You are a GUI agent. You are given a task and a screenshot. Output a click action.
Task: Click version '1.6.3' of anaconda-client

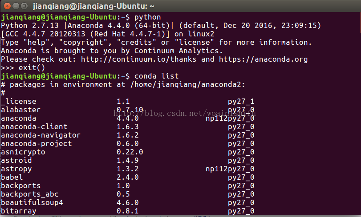[x=128, y=127]
